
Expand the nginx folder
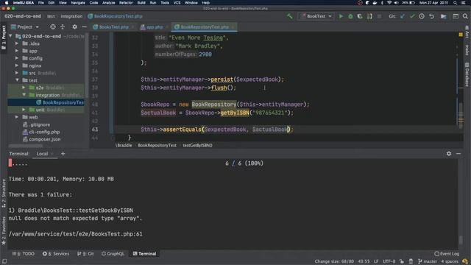coord(17,66)
